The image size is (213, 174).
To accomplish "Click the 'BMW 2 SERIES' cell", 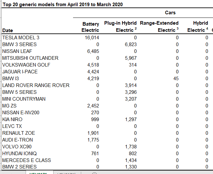I will coord(19,167).
